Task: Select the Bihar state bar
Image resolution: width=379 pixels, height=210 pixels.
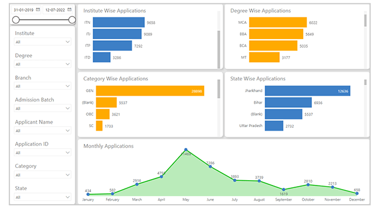Action: (289, 102)
